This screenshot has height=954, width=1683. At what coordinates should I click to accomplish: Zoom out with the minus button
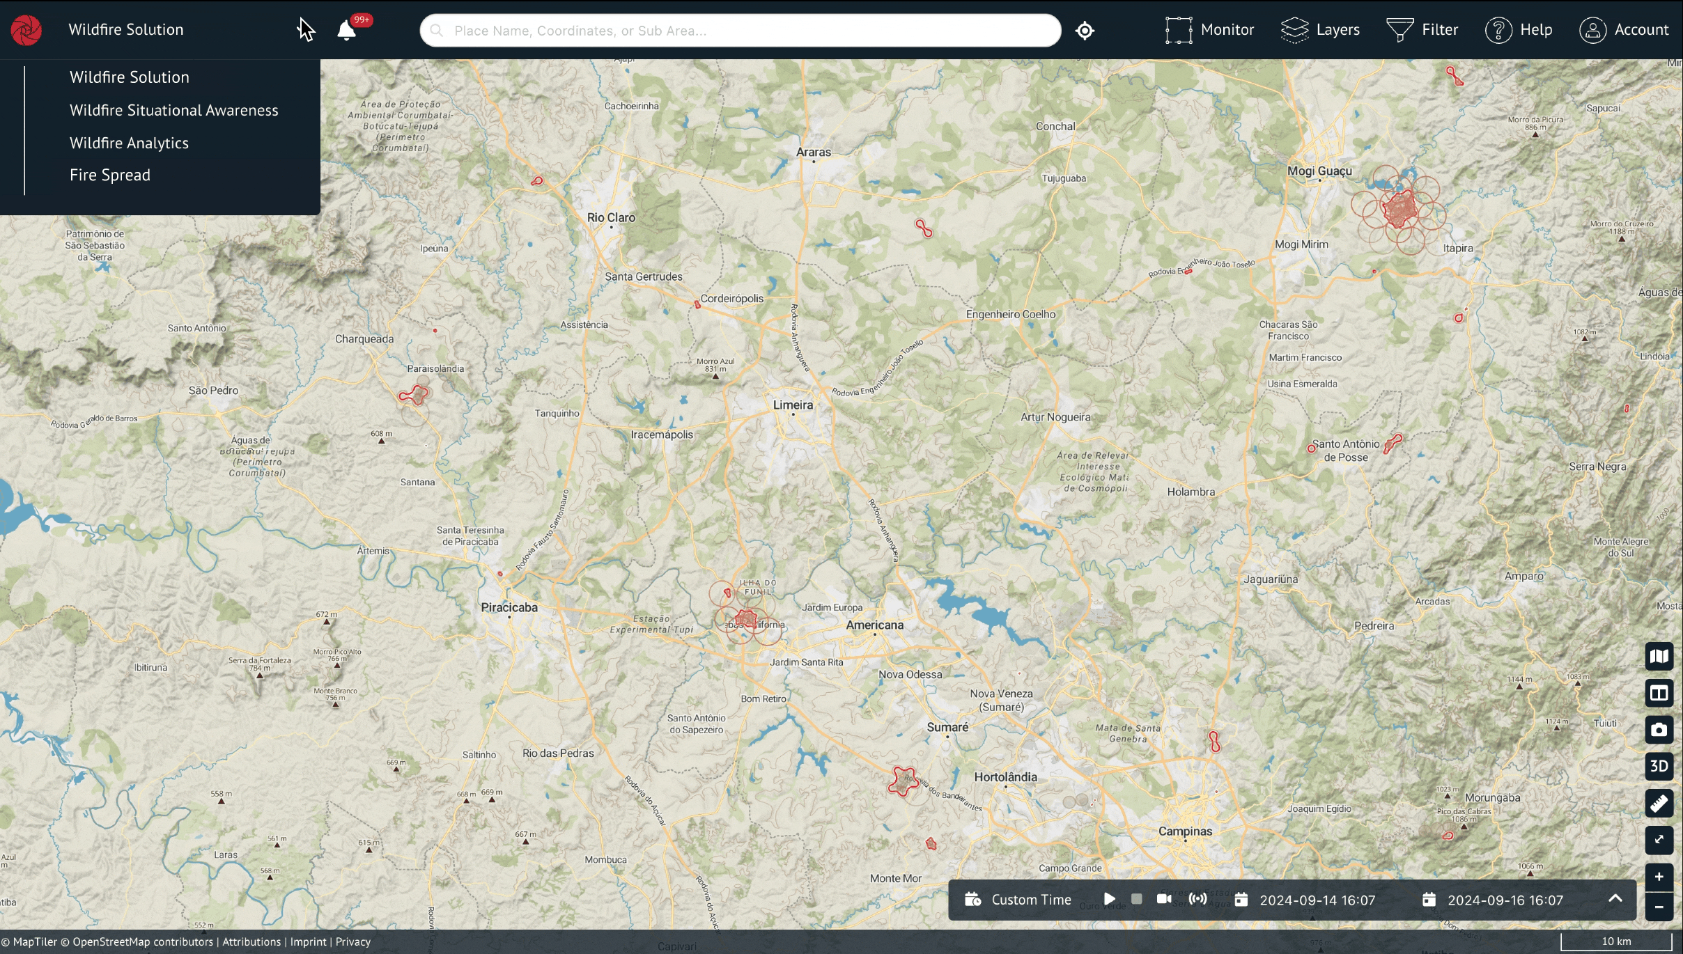[1659, 907]
